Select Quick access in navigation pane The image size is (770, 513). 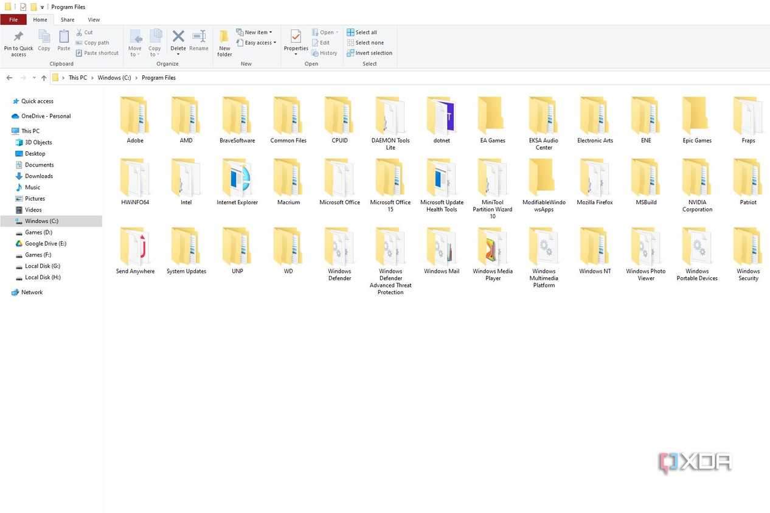click(x=37, y=101)
